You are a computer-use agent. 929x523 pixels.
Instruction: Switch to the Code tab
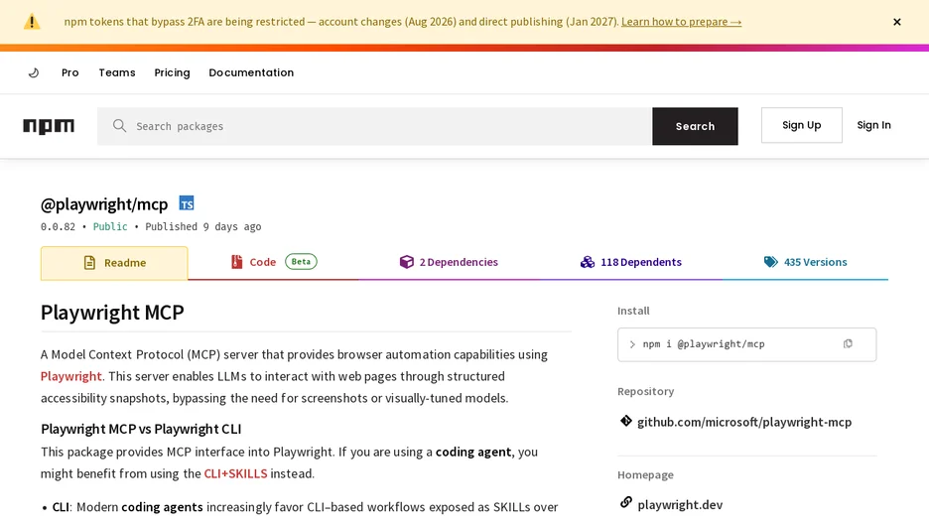[274, 262]
